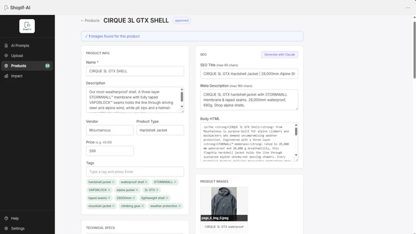Remove weather protection tag
The width and height of the screenshot is (416, 234).
(x=179, y=206)
